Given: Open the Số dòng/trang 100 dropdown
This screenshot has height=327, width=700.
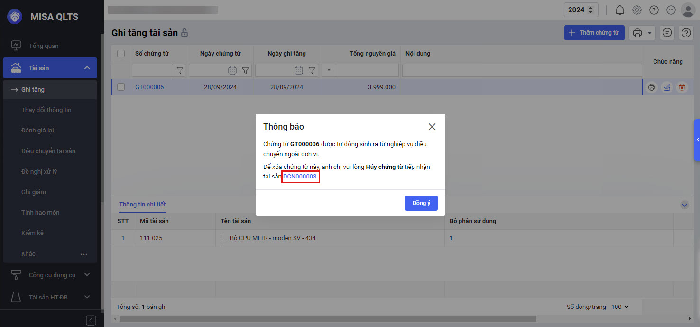Looking at the screenshot, I should [619, 307].
